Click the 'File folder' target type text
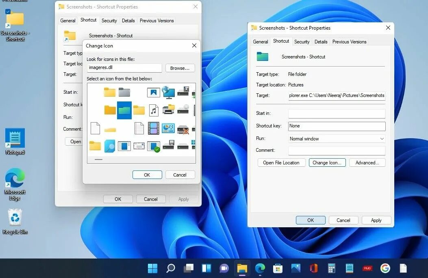Viewport: 428px width, 278px height. 297,74
